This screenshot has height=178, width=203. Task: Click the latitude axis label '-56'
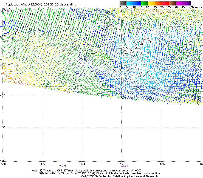(2, 95)
